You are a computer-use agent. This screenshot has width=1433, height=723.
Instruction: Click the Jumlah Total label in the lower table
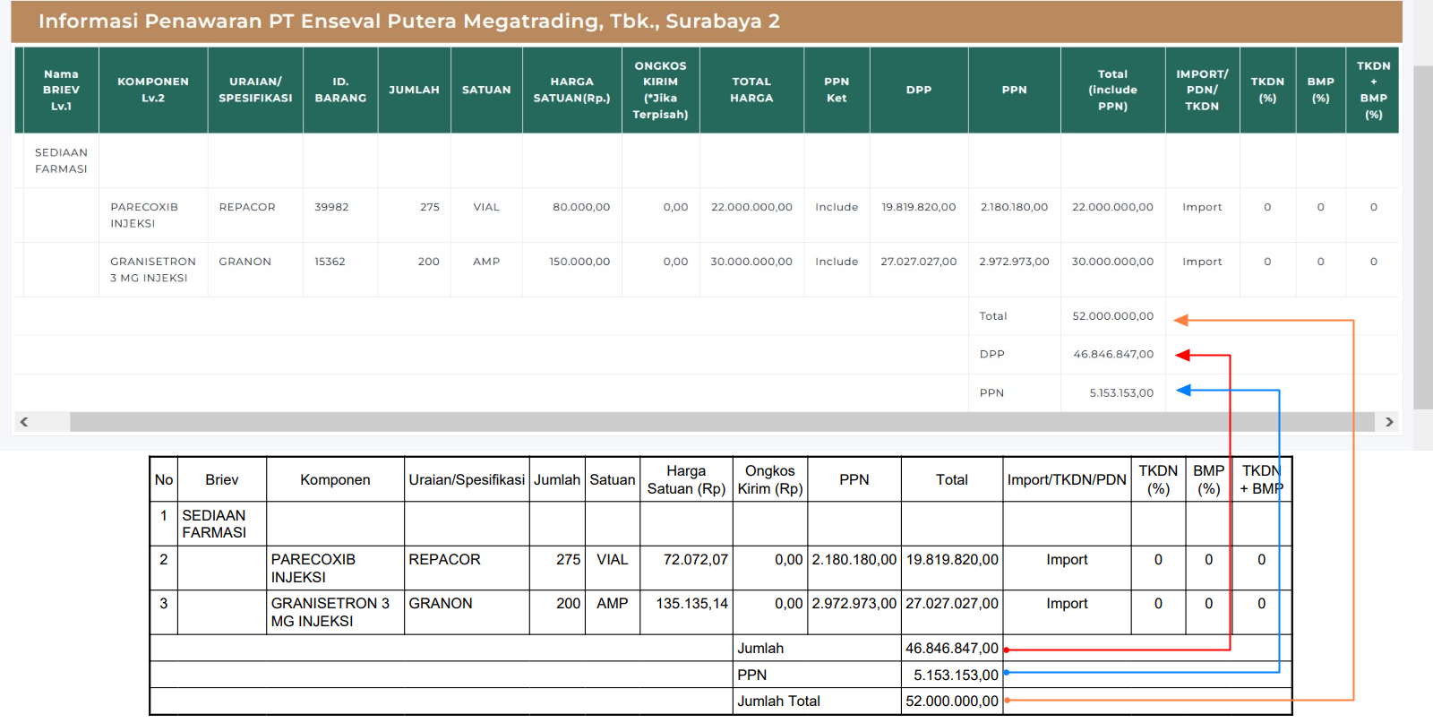(x=778, y=701)
